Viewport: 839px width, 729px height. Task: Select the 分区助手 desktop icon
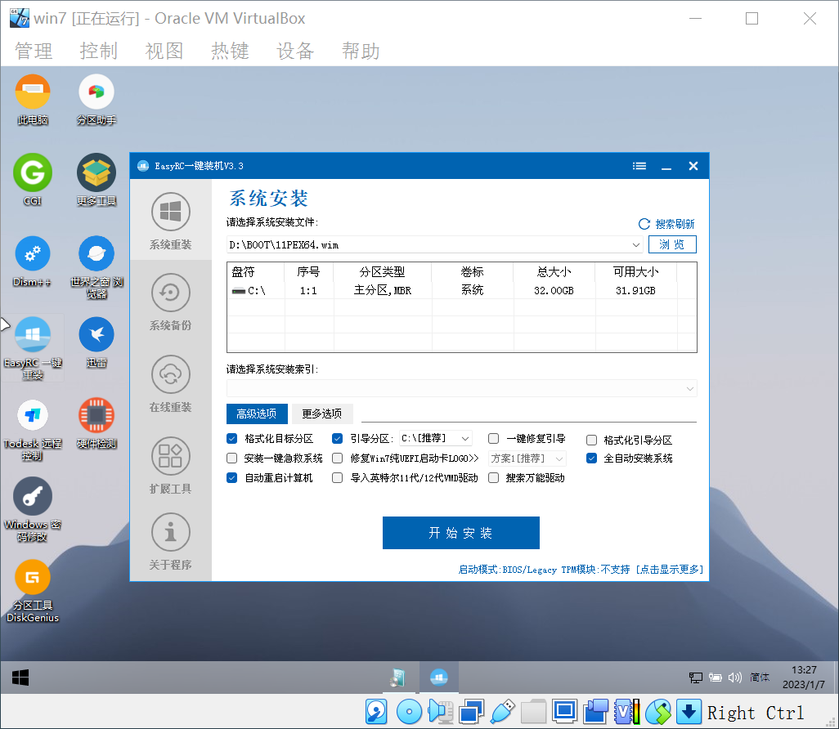(x=96, y=100)
